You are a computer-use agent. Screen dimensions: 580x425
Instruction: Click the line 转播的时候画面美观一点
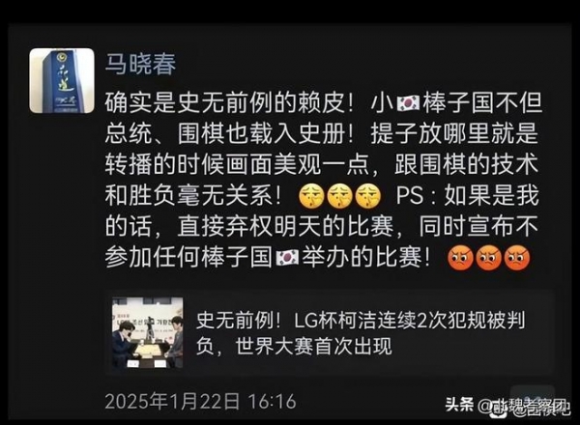pyautogui.click(x=238, y=164)
